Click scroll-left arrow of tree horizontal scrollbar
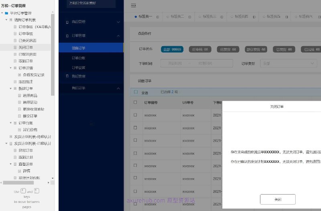The width and height of the screenshot is (321, 211). point(1,183)
